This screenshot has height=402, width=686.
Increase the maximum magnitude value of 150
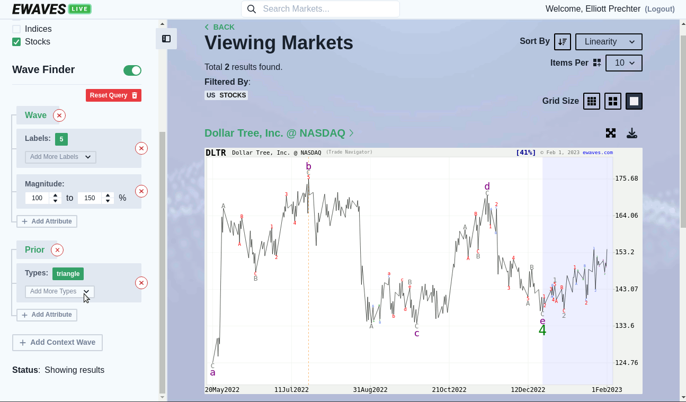pos(108,195)
